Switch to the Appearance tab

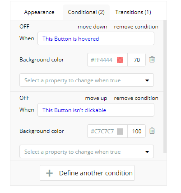(x=39, y=12)
